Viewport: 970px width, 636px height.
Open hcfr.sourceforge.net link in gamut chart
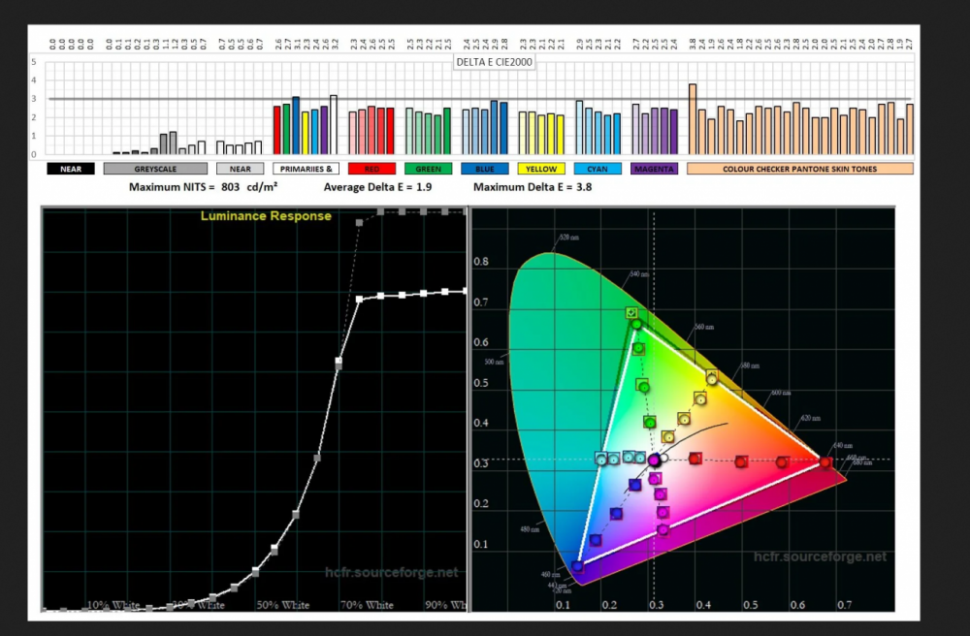pos(820,556)
